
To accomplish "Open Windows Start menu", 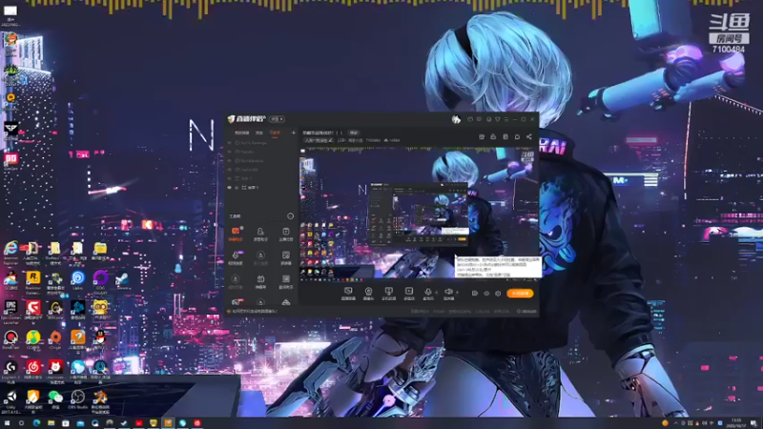I will pyautogui.click(x=7, y=423).
